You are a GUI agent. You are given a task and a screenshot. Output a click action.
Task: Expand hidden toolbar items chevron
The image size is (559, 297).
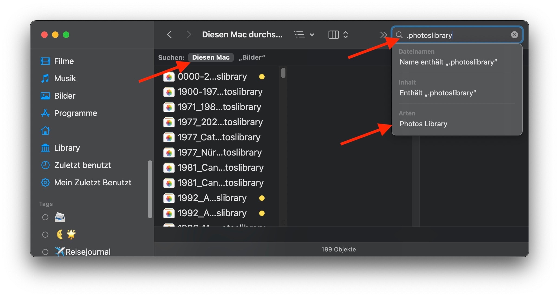point(383,35)
